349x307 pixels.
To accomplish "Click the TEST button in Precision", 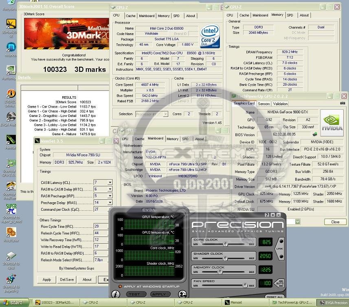I will pos(136,294).
